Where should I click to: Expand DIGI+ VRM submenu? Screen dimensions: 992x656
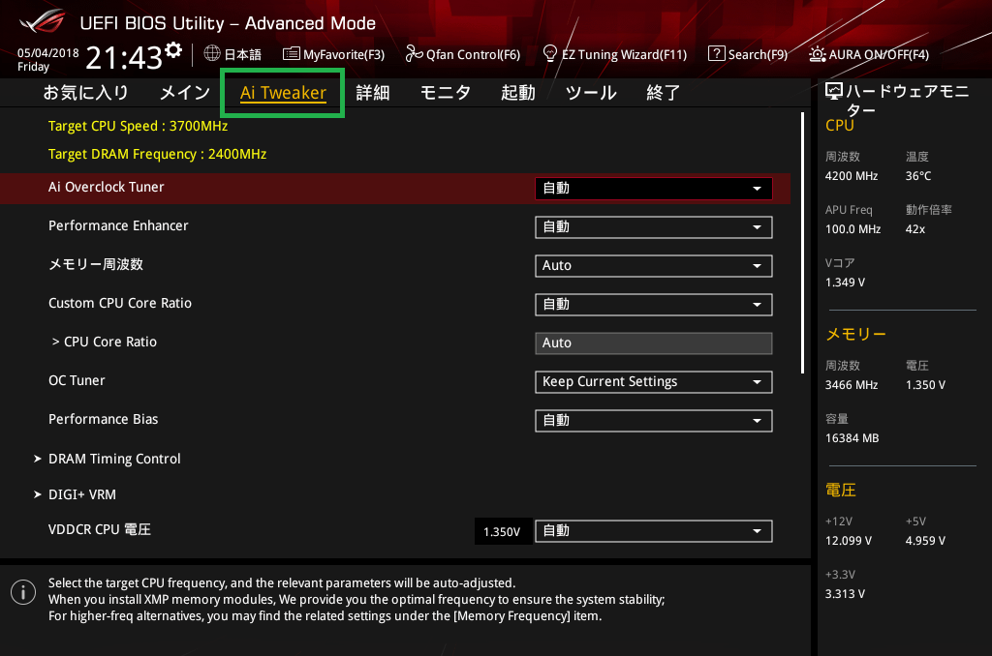point(82,494)
